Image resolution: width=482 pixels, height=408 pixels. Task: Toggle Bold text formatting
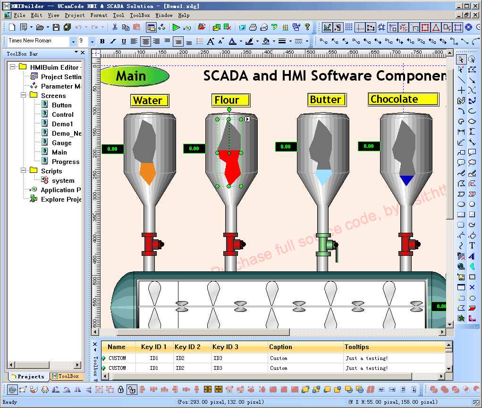point(102,41)
